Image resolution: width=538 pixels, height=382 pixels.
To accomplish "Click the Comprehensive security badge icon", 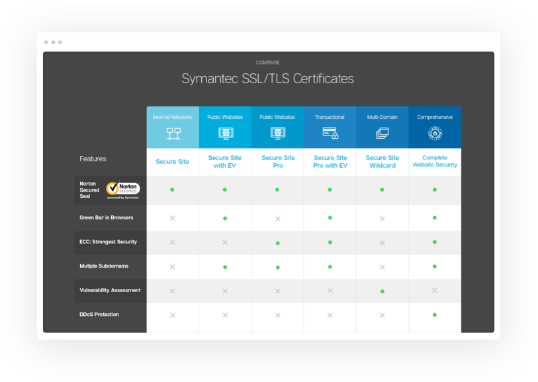I will [x=435, y=133].
